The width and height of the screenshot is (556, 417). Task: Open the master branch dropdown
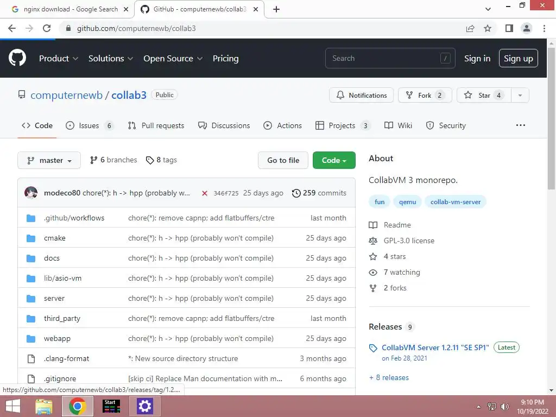pyautogui.click(x=49, y=160)
